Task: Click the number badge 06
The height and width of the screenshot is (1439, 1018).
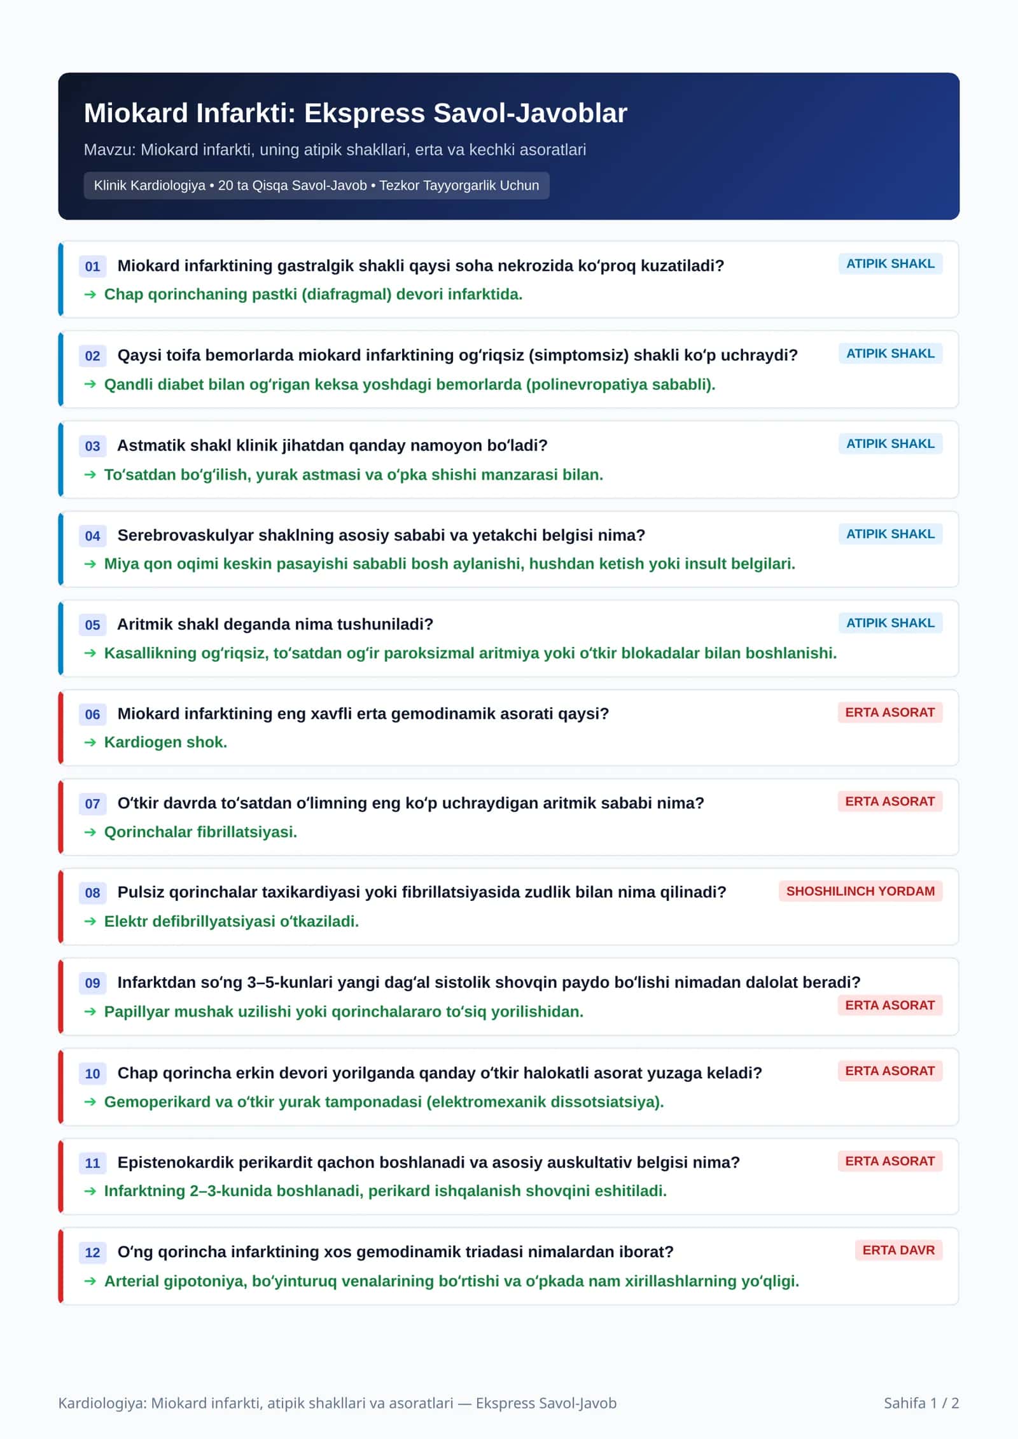Action: tap(92, 714)
